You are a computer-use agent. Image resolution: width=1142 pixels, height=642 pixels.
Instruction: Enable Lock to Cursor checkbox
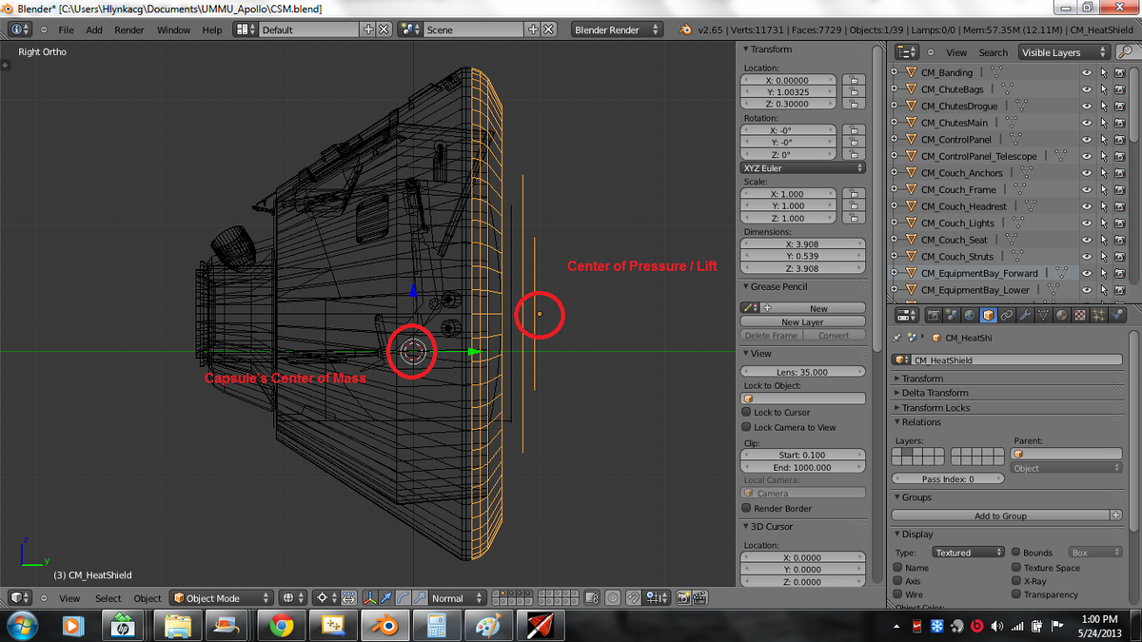(x=747, y=412)
